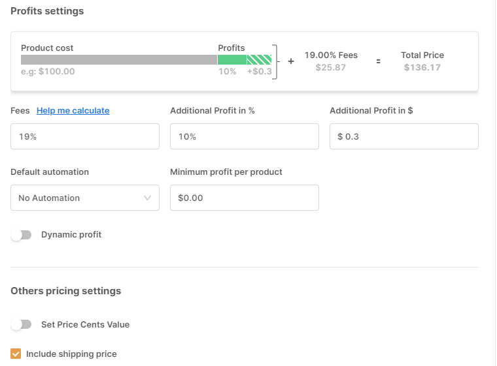Click the Total Price $136.17 value

(x=422, y=67)
